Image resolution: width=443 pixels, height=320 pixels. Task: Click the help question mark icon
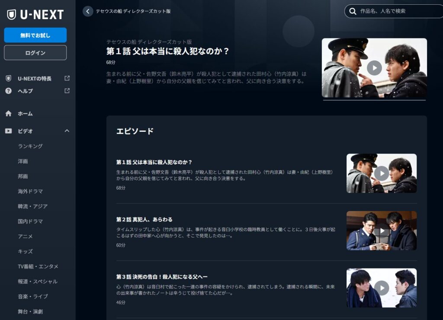click(9, 91)
